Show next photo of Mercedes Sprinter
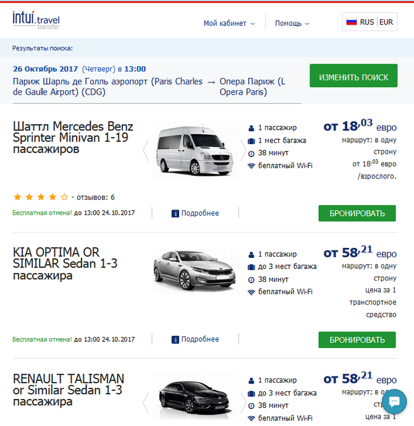Screen dimensions: 414x426 243,151
